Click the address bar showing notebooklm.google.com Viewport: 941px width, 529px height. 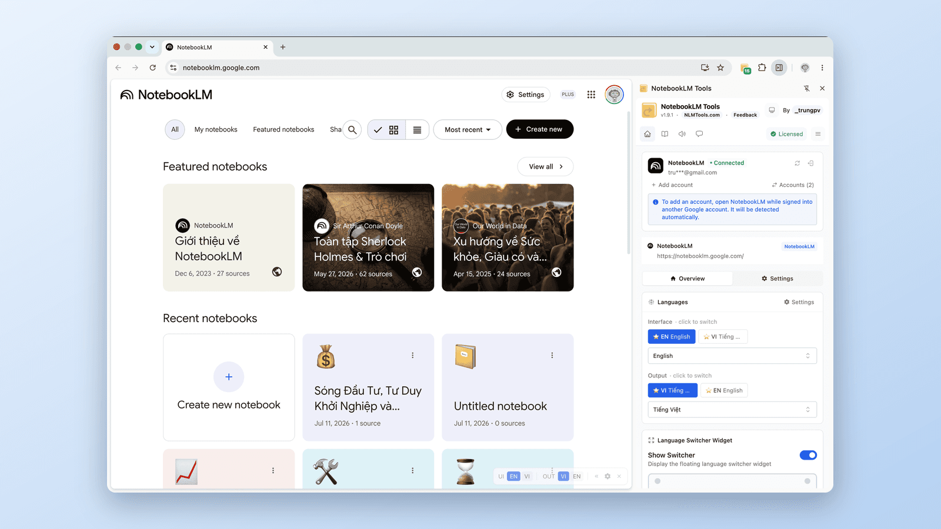click(435, 68)
